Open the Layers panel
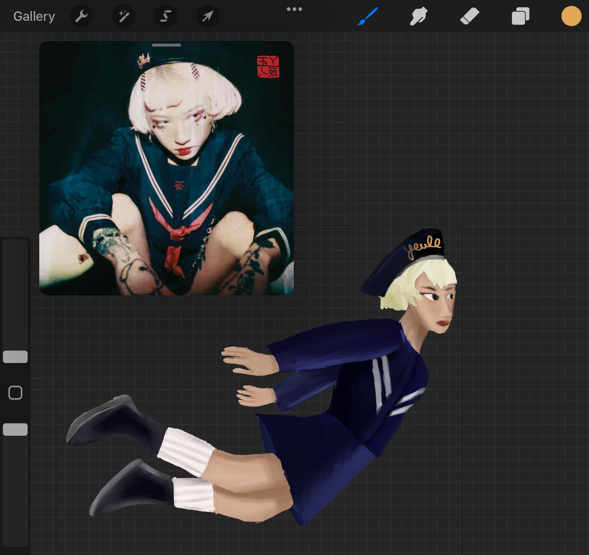The width and height of the screenshot is (589, 555). coord(520,16)
